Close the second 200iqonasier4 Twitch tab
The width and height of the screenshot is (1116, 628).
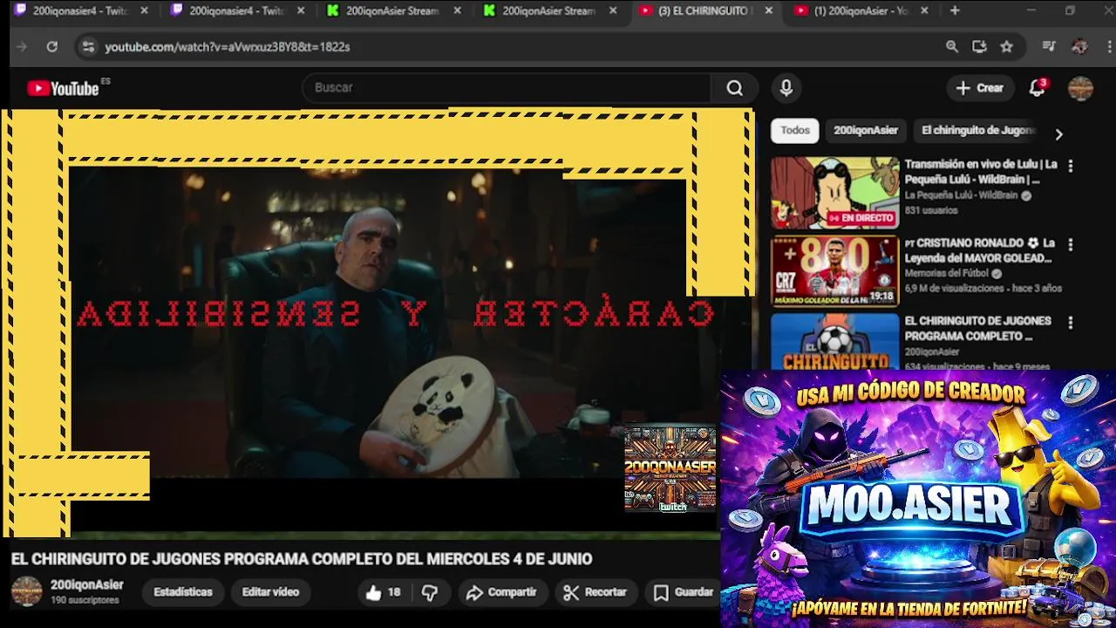(300, 10)
